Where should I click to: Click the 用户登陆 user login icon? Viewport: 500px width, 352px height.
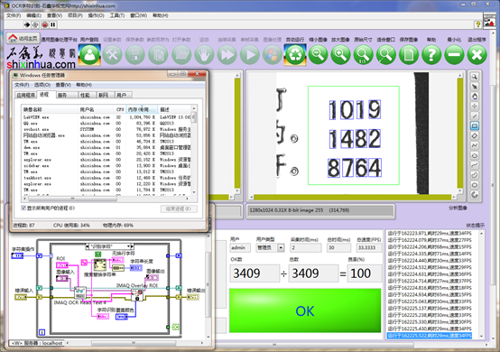coord(89,55)
